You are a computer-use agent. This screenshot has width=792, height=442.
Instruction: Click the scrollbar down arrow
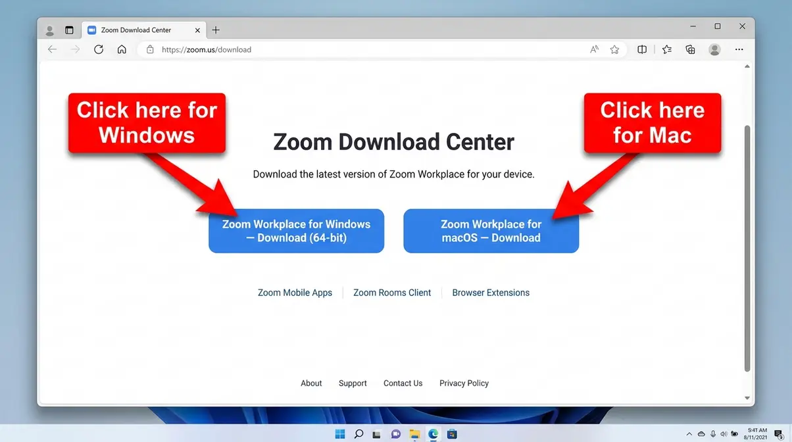[747, 398]
